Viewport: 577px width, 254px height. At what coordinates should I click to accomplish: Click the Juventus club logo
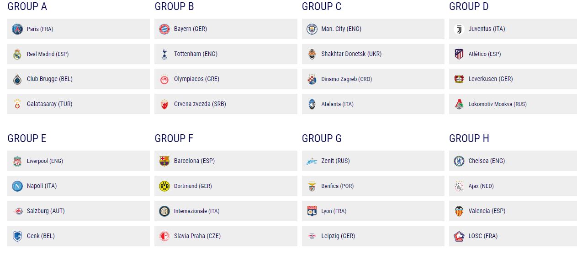[x=459, y=29]
